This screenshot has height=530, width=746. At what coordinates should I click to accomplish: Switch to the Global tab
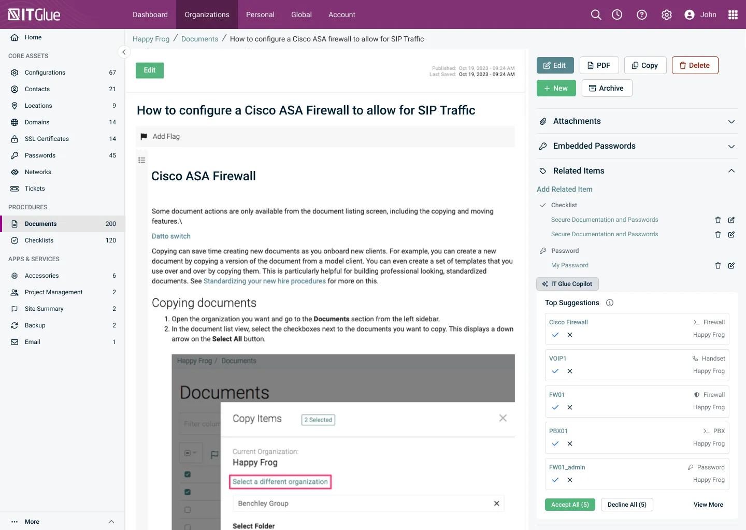(302, 15)
